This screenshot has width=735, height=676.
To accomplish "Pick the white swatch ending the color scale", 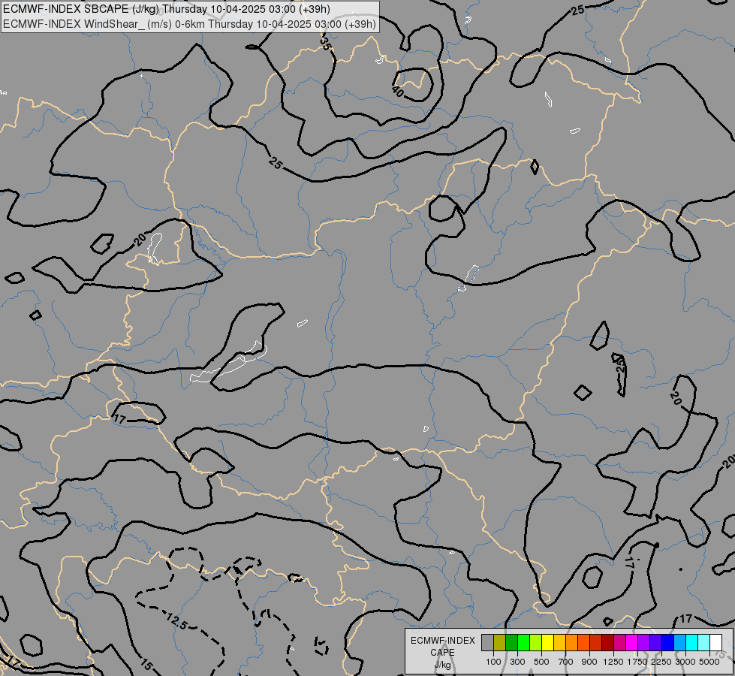I will tap(715, 642).
